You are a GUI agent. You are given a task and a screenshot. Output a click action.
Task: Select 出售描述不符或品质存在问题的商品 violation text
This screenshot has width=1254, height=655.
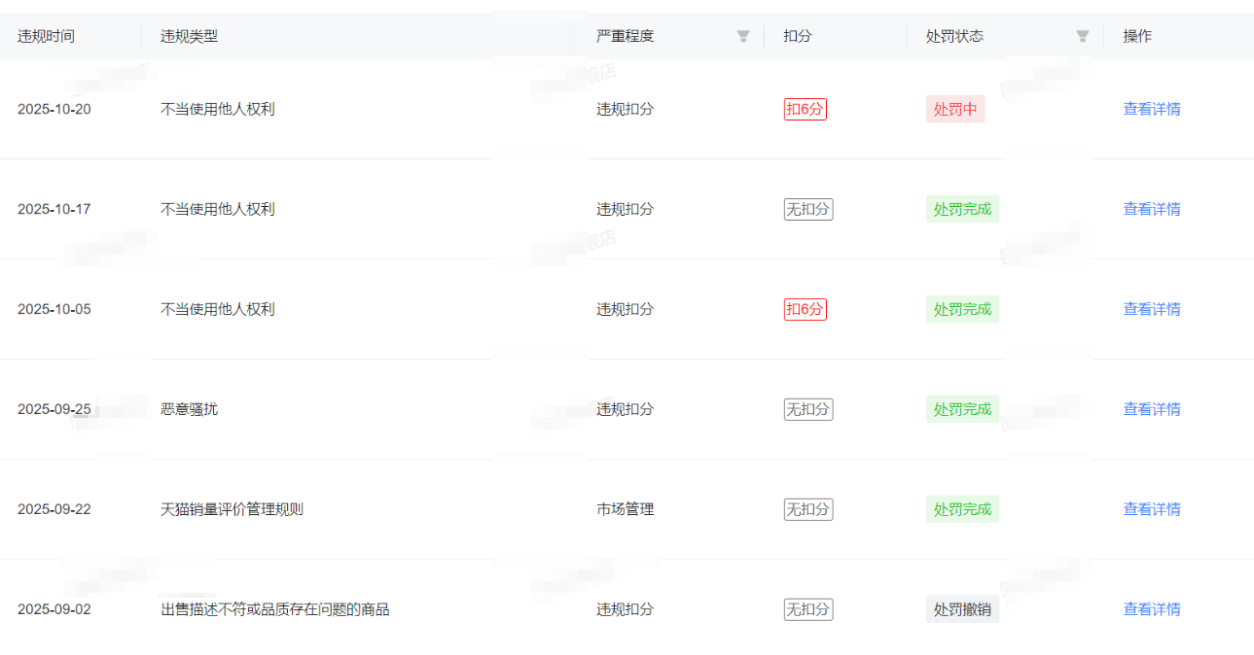(x=274, y=610)
